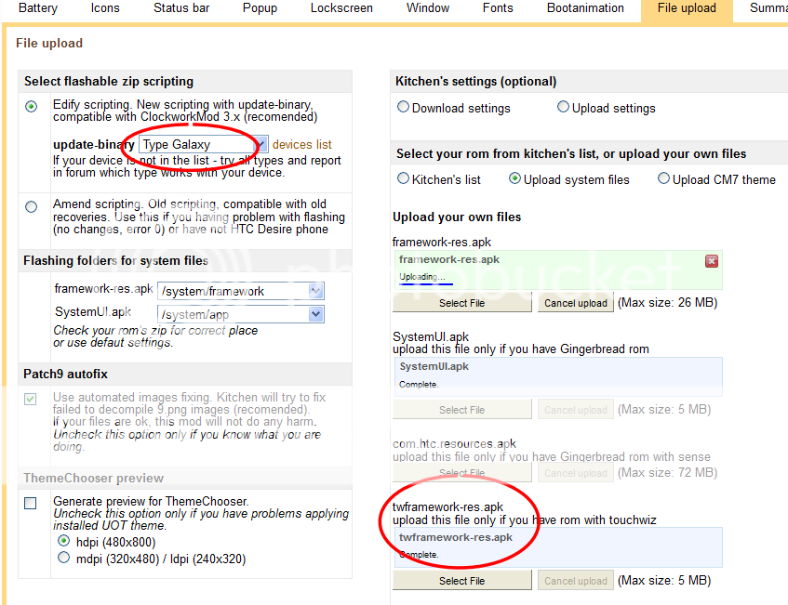788x605 pixels.
Task: Expand the framework-res.apk folder path dropdown
Action: point(315,291)
